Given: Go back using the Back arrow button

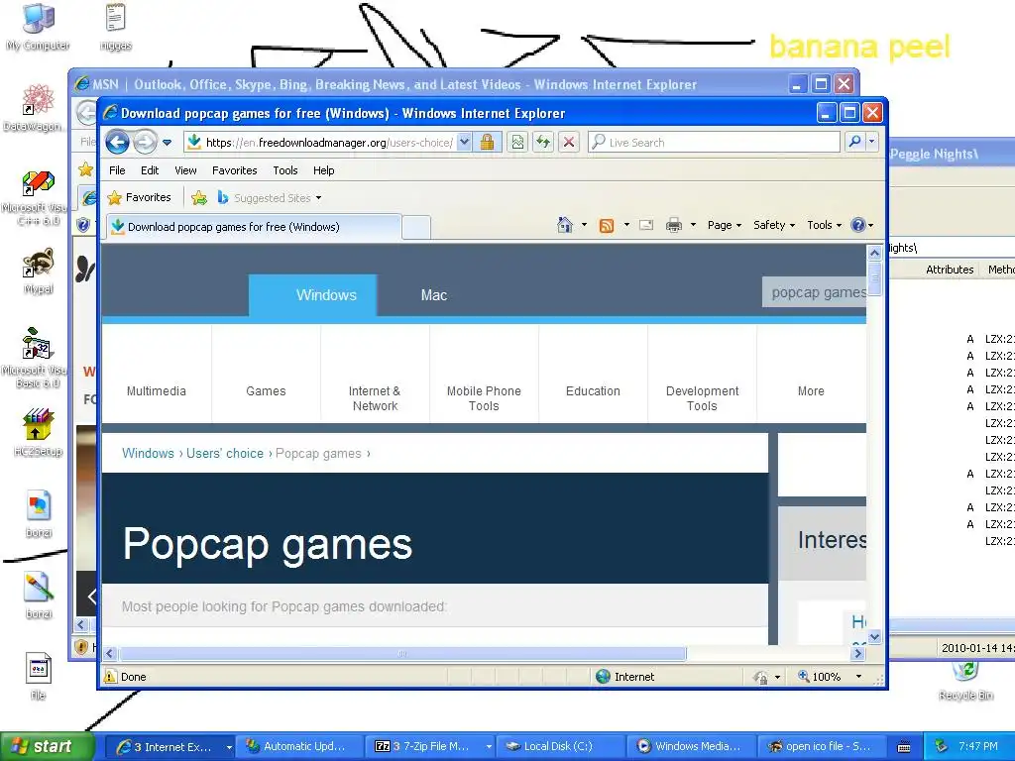Looking at the screenshot, I should tap(117, 142).
